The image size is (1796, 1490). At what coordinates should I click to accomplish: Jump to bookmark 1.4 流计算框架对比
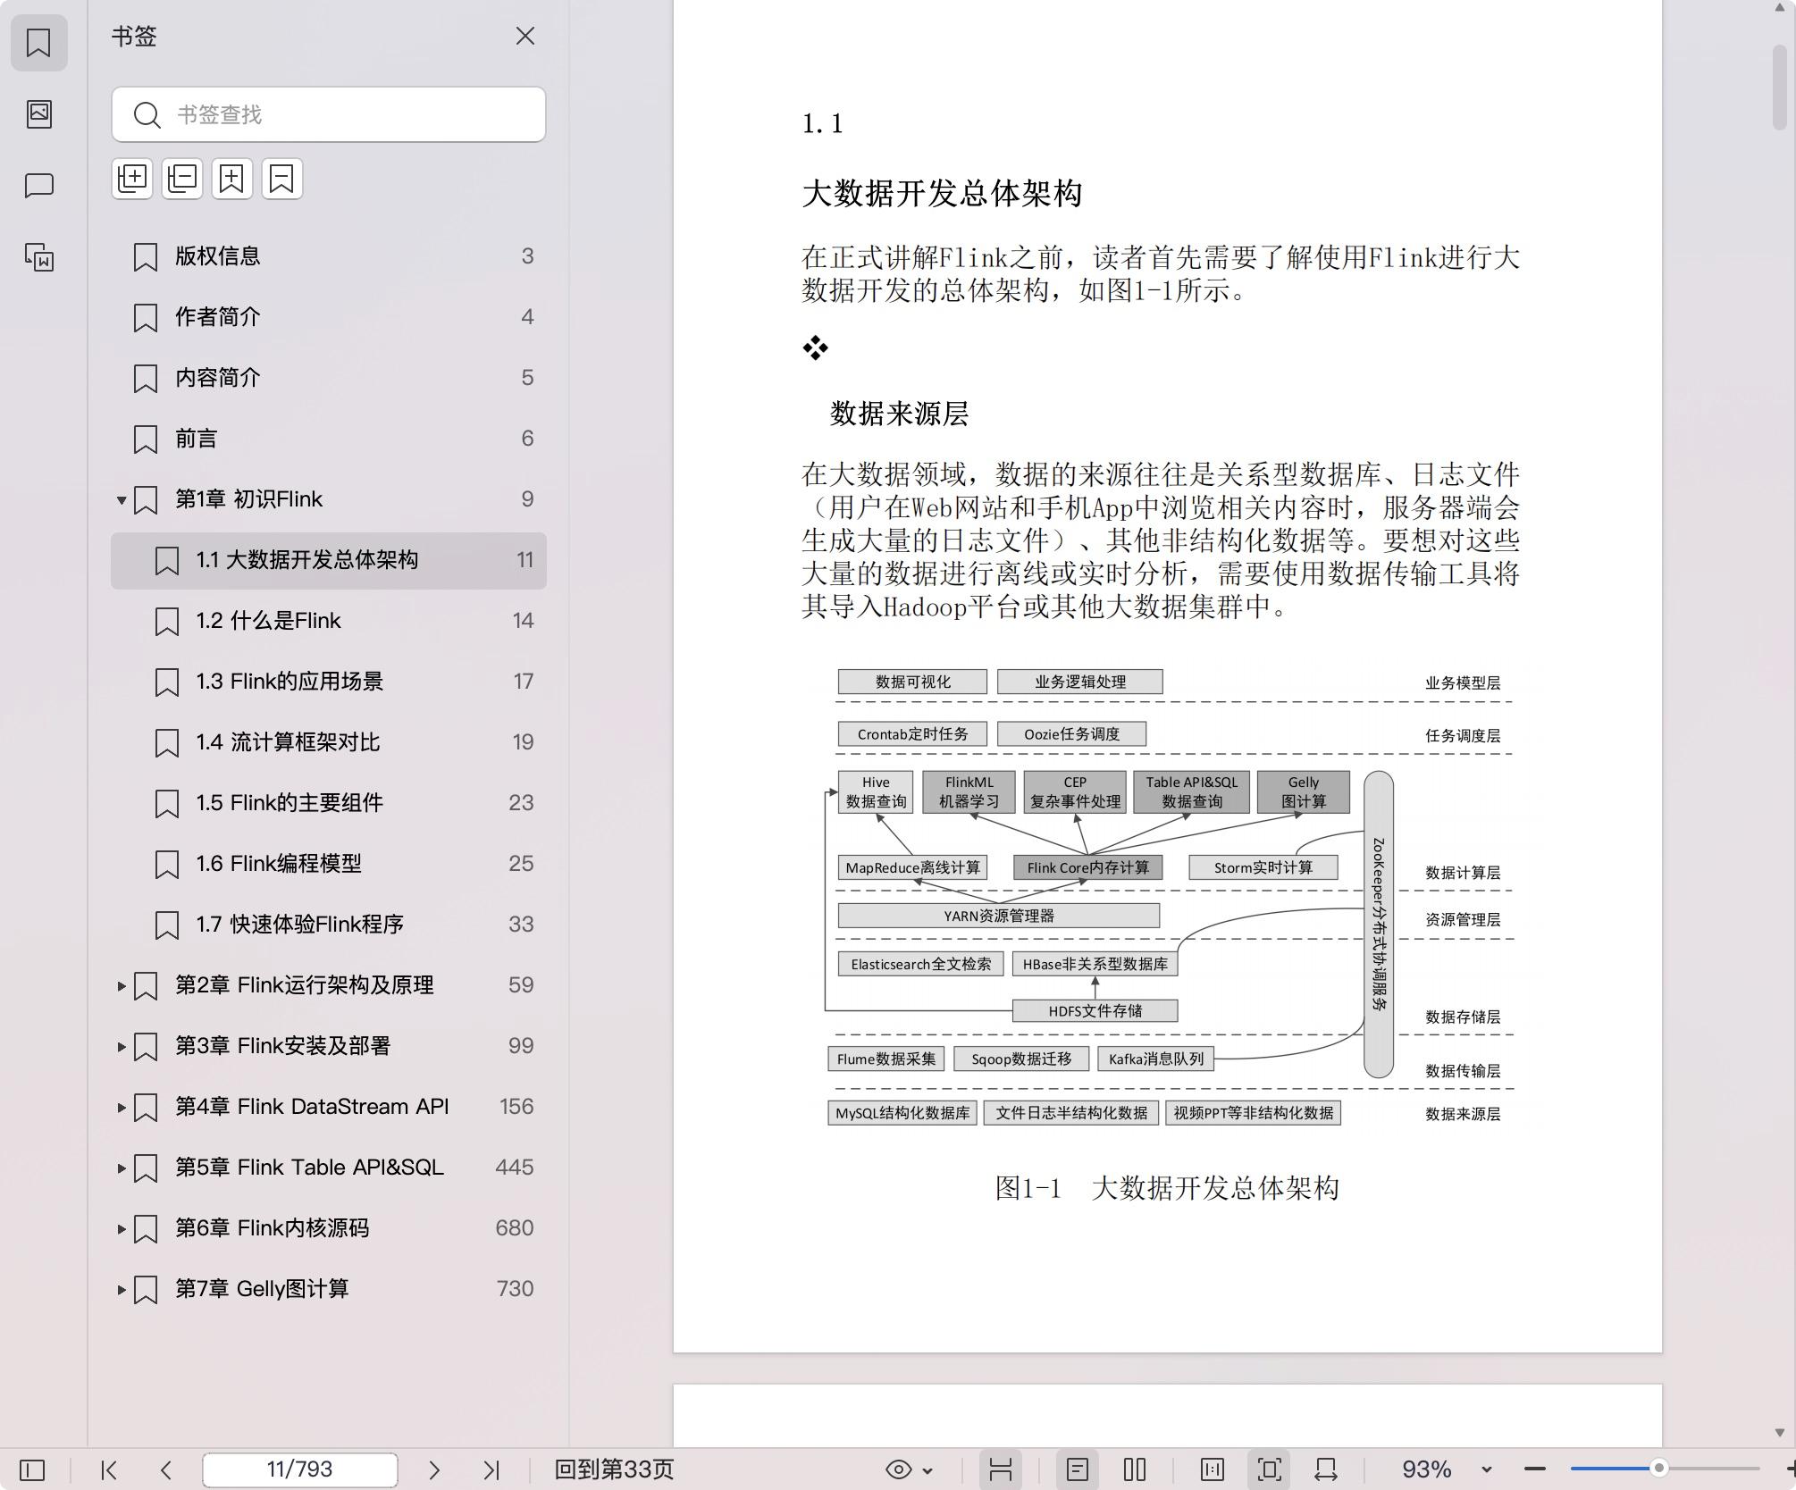[x=329, y=742]
